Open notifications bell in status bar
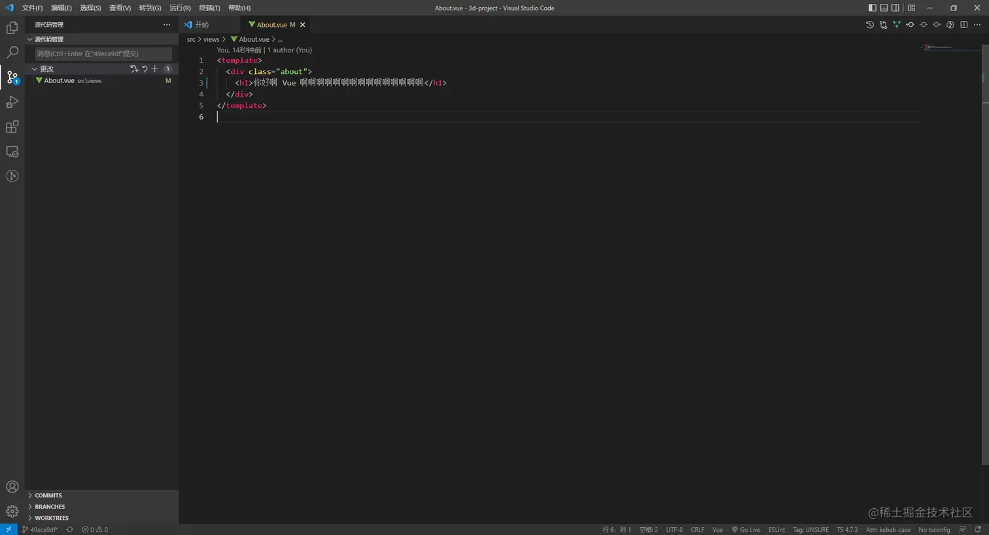 click(x=978, y=530)
